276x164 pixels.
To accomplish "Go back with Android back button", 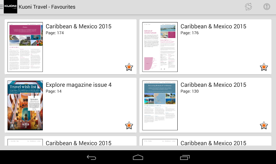I will tap(91, 157).
